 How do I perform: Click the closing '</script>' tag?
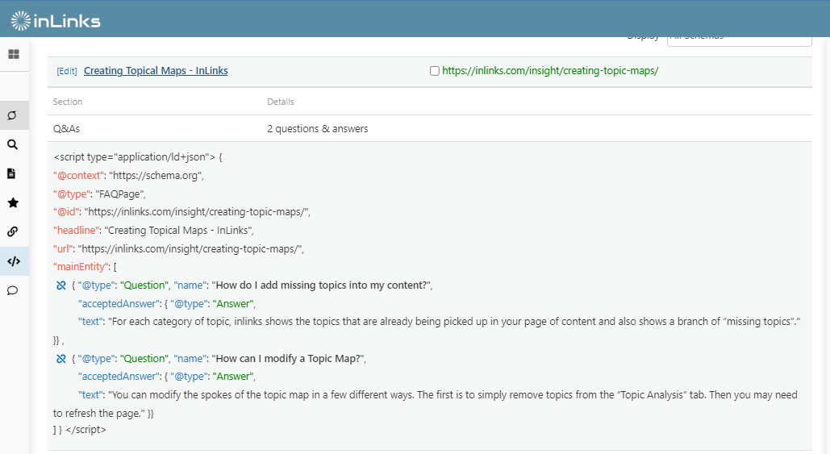[86, 430]
